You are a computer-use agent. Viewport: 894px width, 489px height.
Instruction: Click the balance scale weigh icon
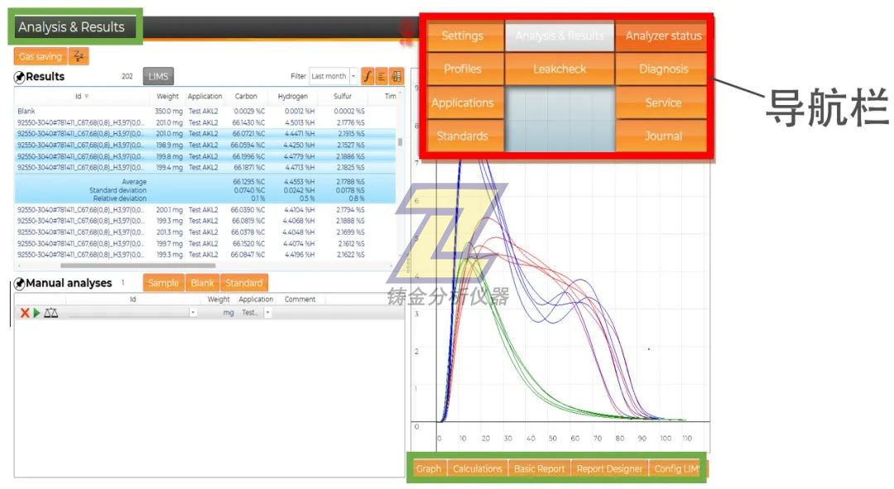(x=51, y=313)
